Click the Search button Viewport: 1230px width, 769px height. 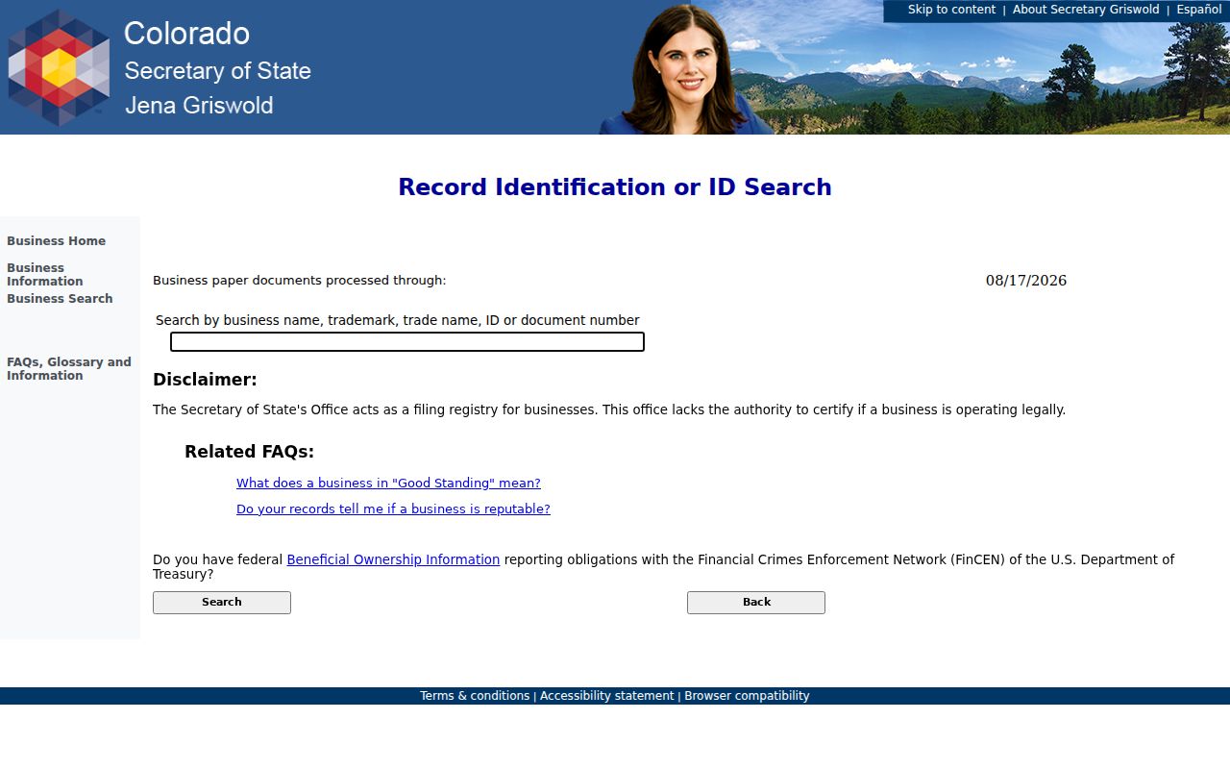tap(222, 603)
